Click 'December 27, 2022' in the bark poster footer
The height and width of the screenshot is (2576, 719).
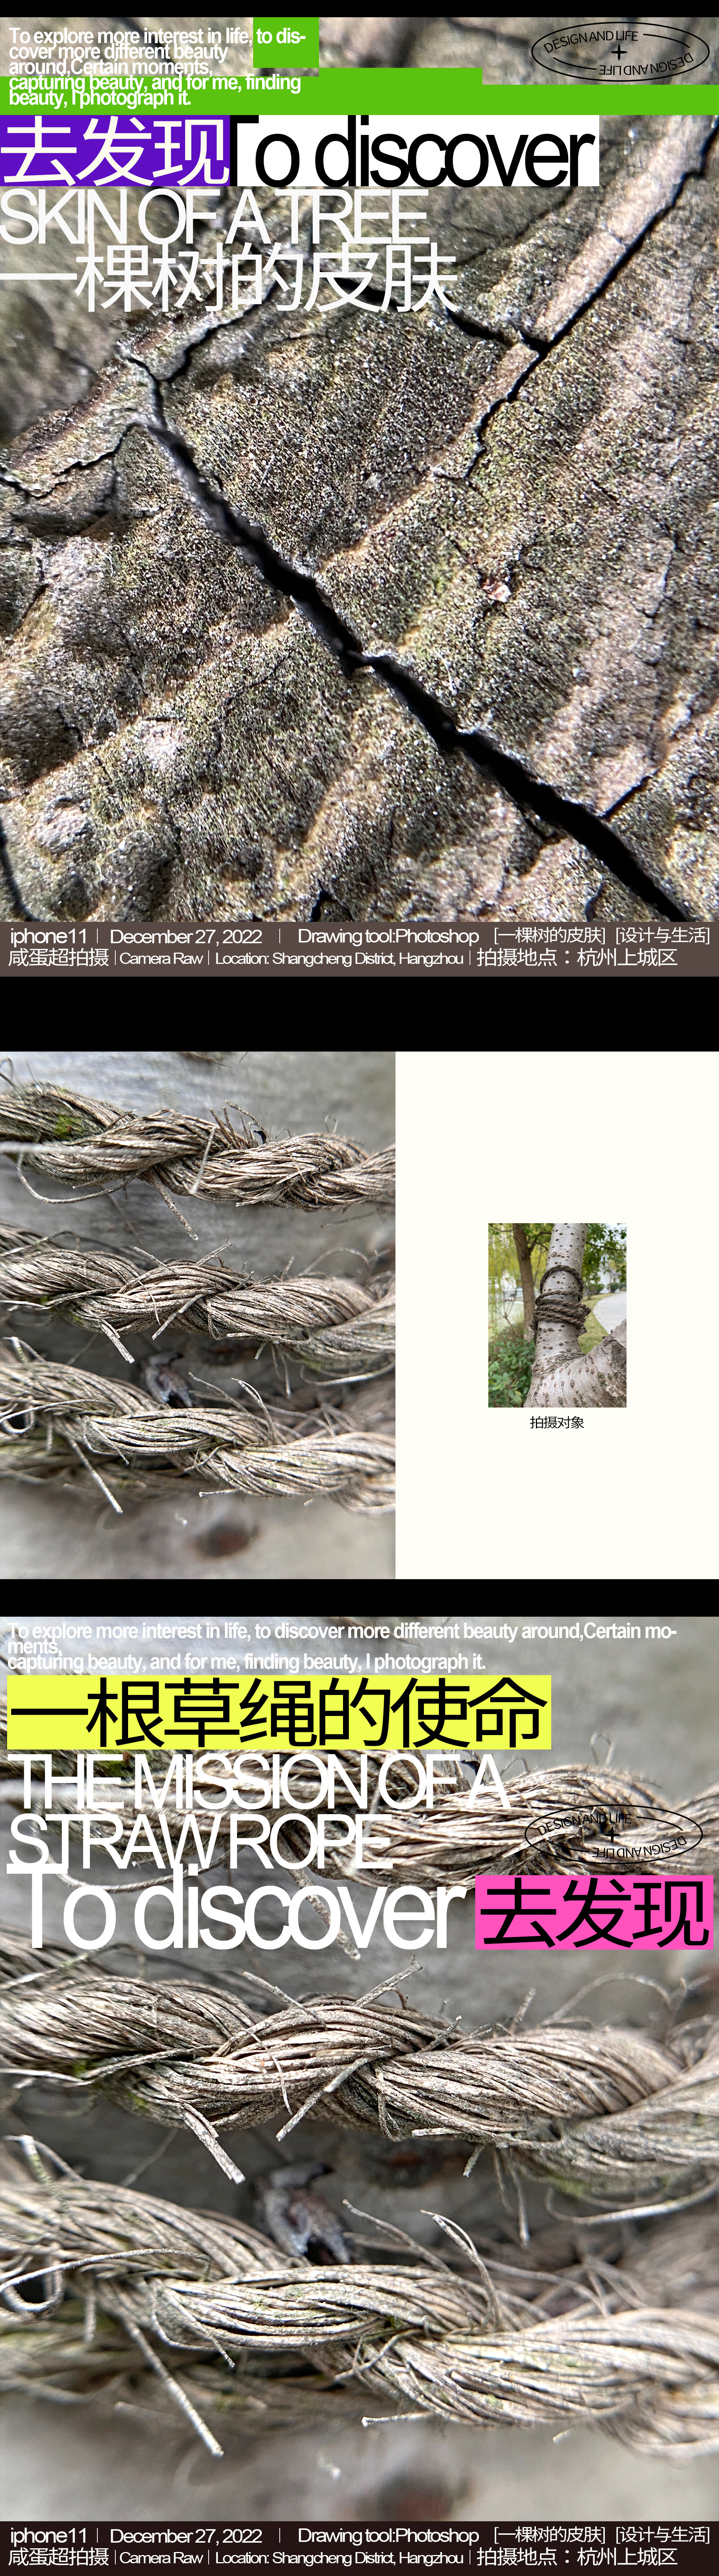[186, 936]
